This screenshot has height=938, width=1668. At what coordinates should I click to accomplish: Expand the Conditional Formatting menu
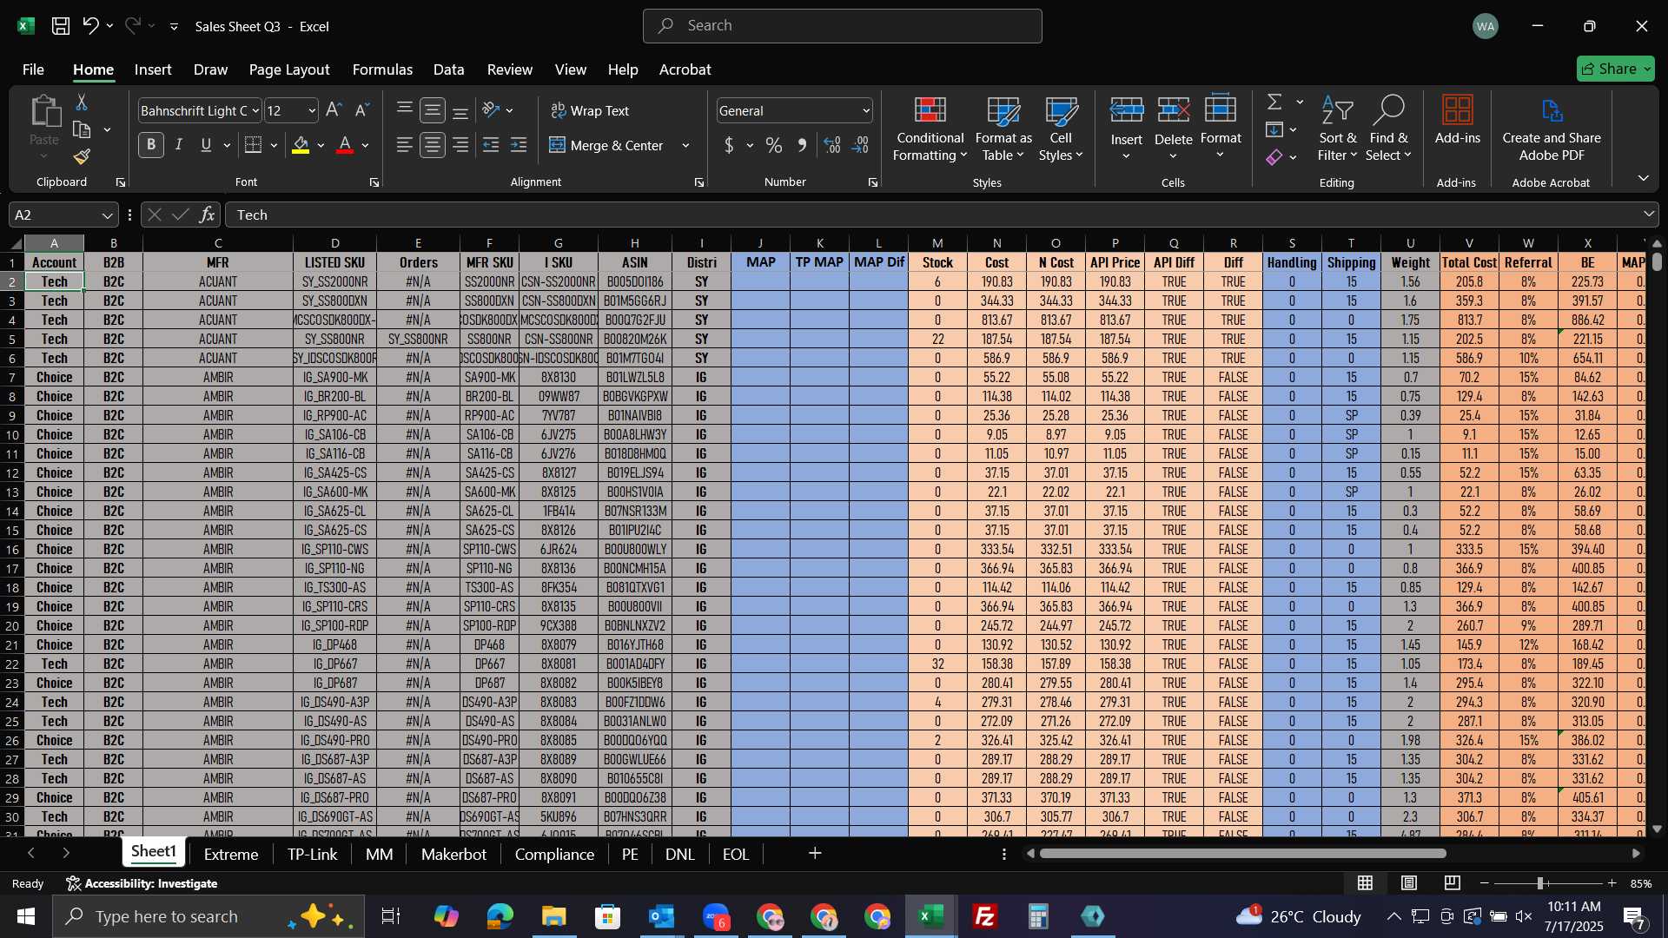coord(930,129)
